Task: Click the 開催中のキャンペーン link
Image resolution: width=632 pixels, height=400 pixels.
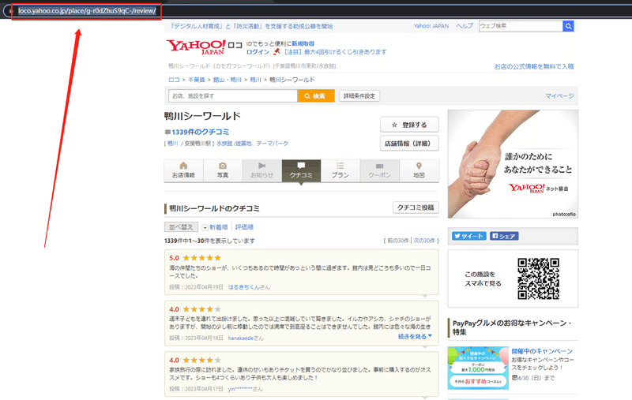Action: 542,351
